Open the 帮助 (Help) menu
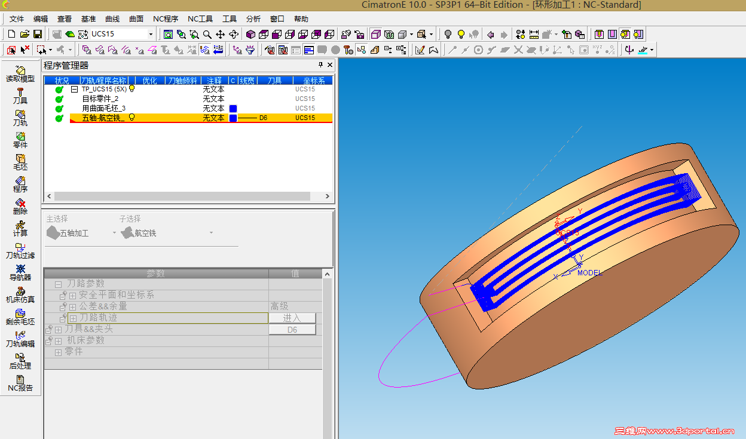Image resolution: width=746 pixels, height=439 pixels. 301,19
